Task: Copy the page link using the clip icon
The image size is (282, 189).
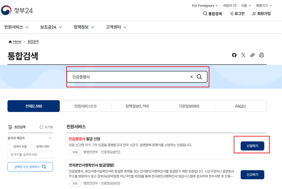Action: click(252, 55)
